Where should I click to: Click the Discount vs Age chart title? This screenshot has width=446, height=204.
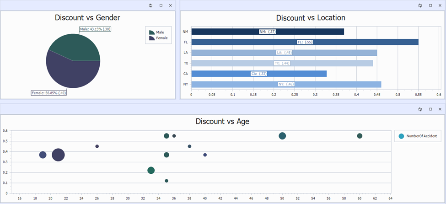point(222,122)
